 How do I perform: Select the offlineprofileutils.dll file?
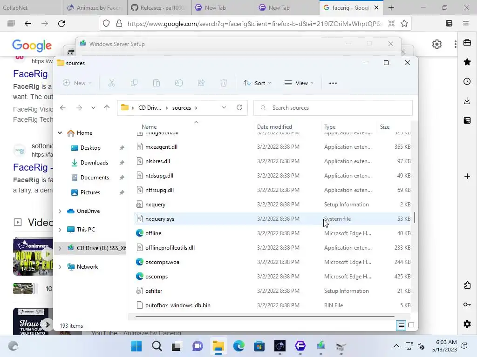click(x=273, y=248)
